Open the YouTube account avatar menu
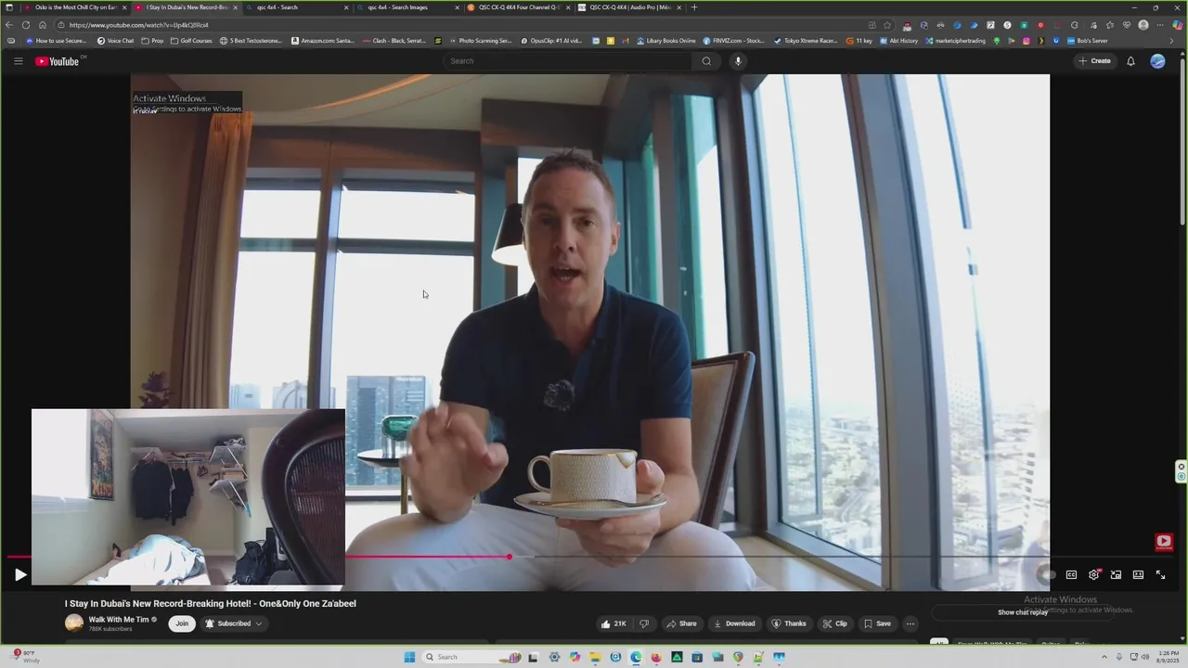This screenshot has width=1188, height=668. (x=1157, y=61)
